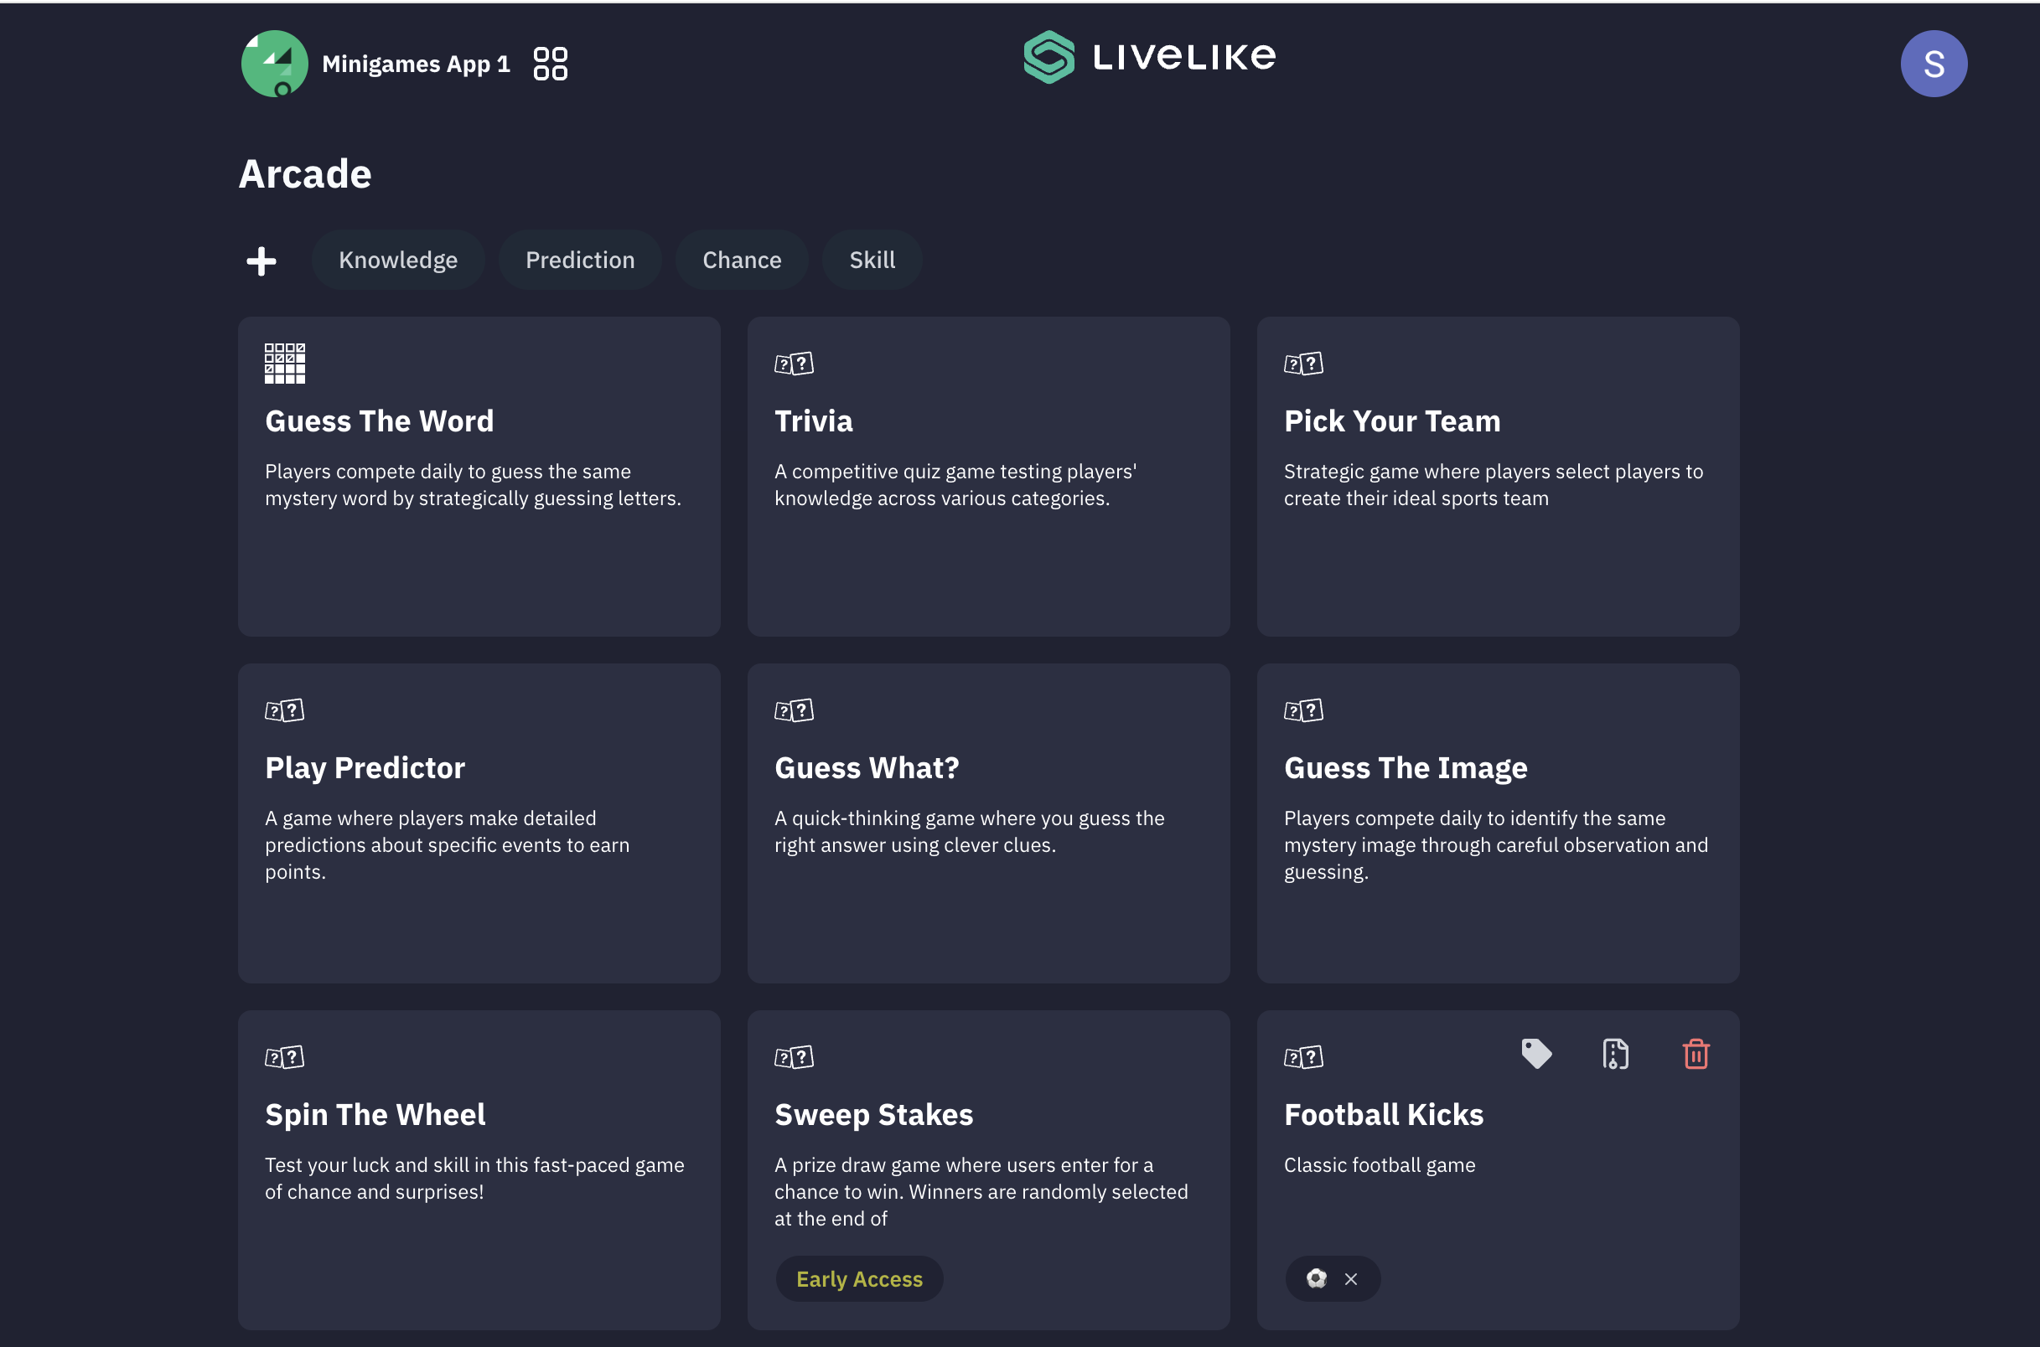Click the tag icon on Football Kicks

tap(1536, 1054)
